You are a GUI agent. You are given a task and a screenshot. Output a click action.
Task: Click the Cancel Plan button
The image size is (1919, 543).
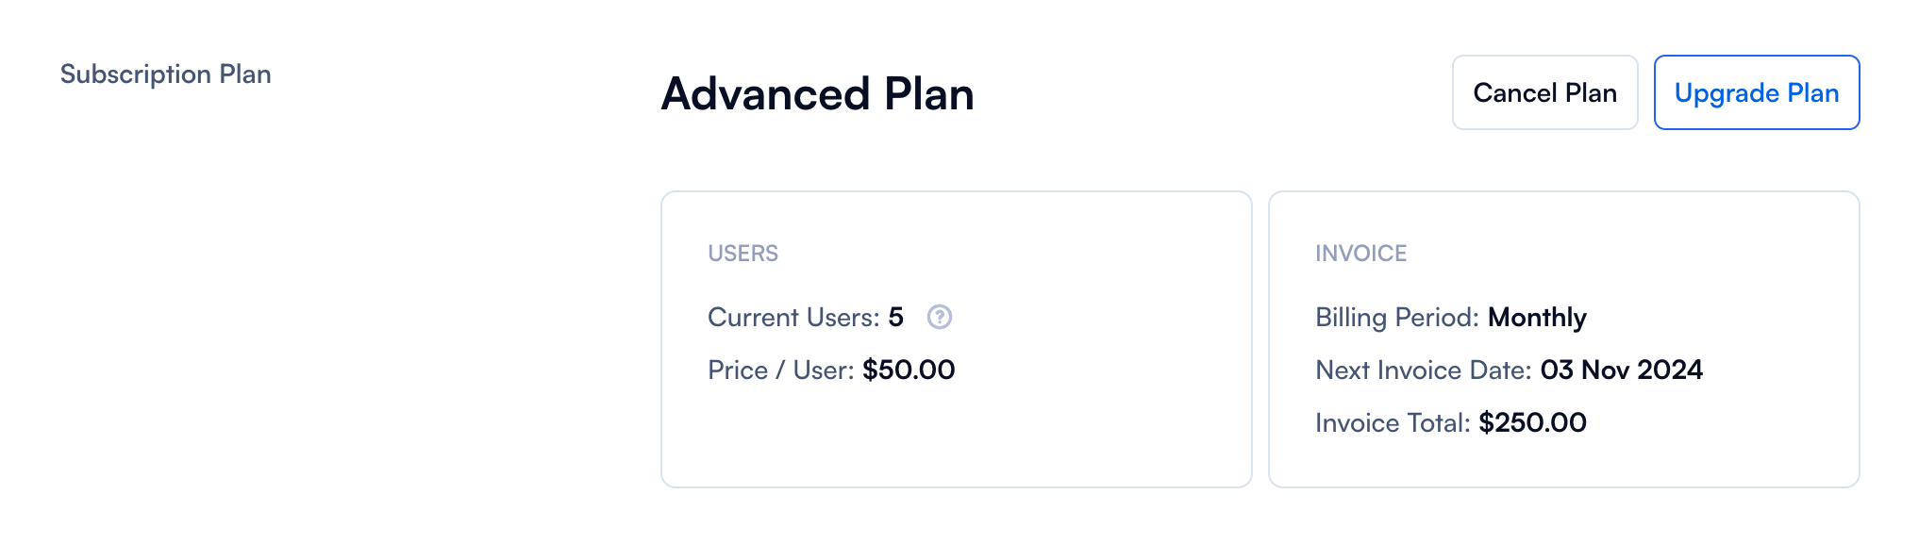[x=1544, y=92]
